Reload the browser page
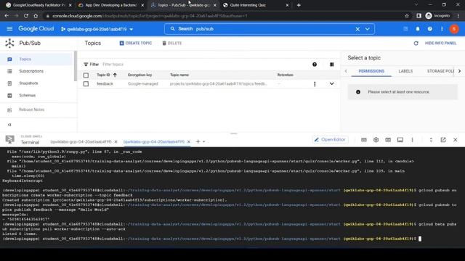465x261 pixels. coord(26,16)
